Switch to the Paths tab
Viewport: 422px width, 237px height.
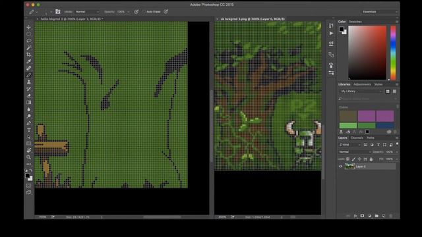[x=371, y=138]
